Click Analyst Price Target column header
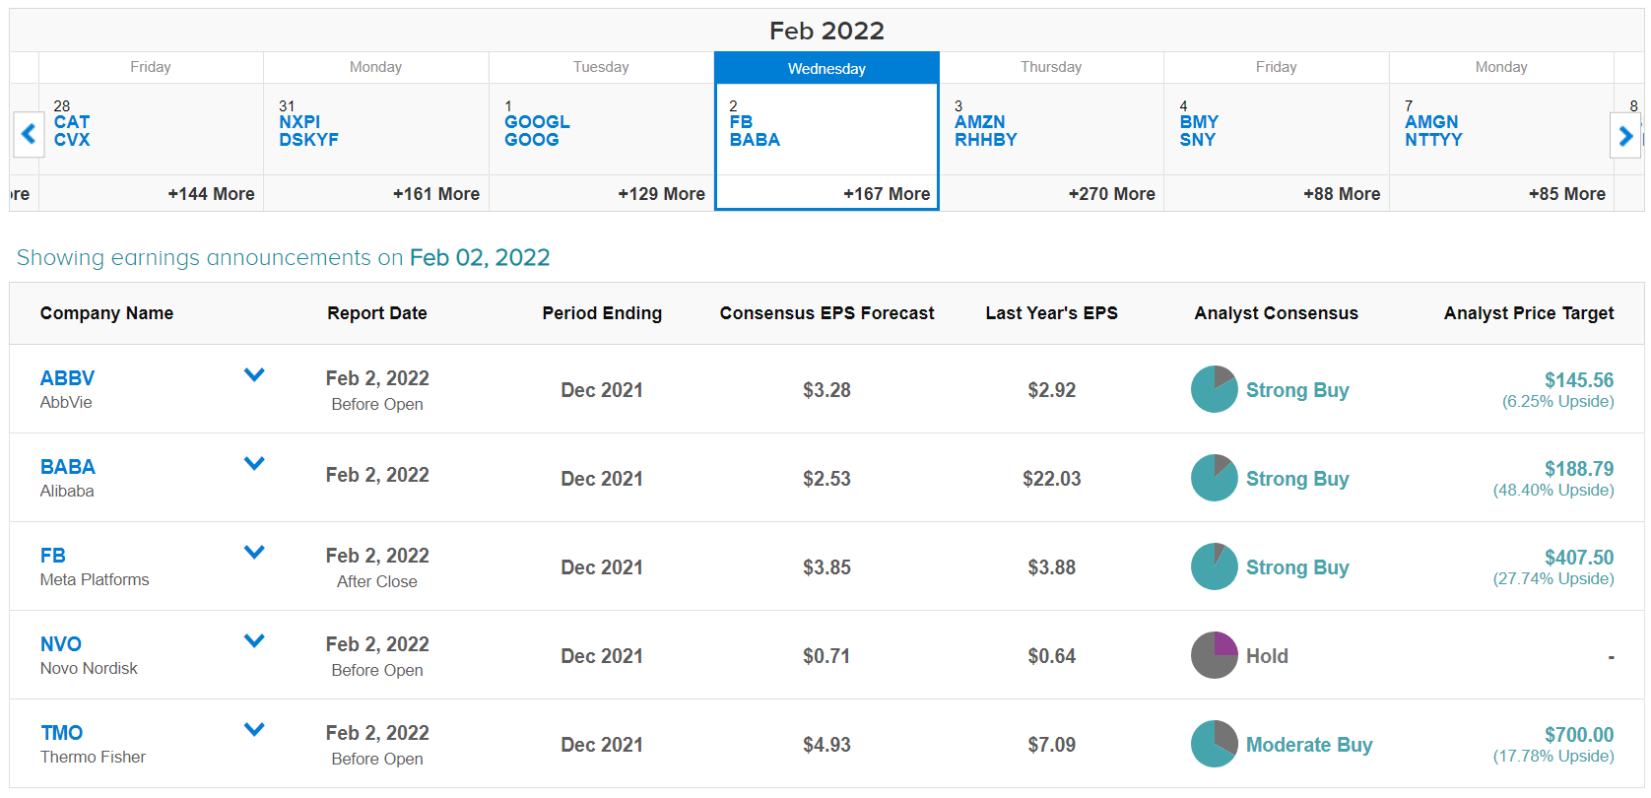The height and width of the screenshot is (798, 1651). (1529, 313)
